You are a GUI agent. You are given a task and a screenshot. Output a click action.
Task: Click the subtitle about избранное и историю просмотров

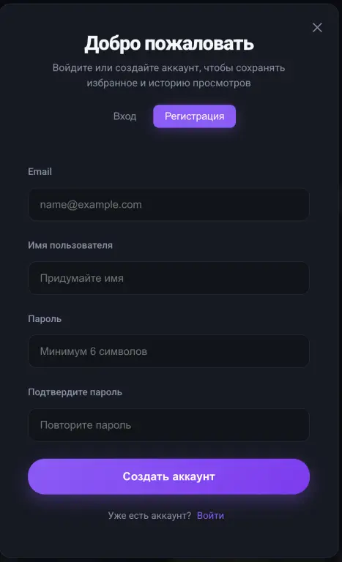click(x=168, y=75)
